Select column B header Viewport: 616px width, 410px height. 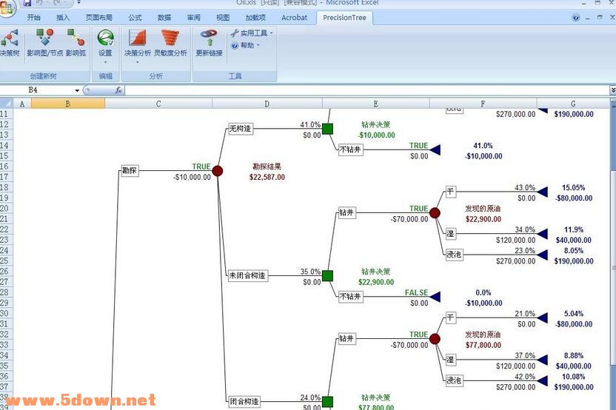click(67, 104)
